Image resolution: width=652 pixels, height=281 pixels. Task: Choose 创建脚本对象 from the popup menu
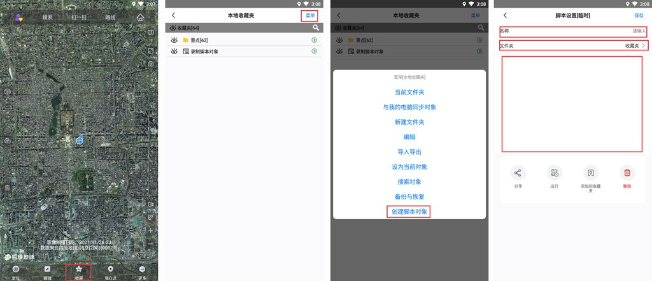coord(409,212)
